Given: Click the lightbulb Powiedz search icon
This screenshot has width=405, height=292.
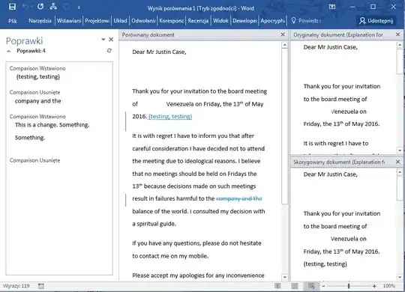Looking at the screenshot, I should point(293,21).
